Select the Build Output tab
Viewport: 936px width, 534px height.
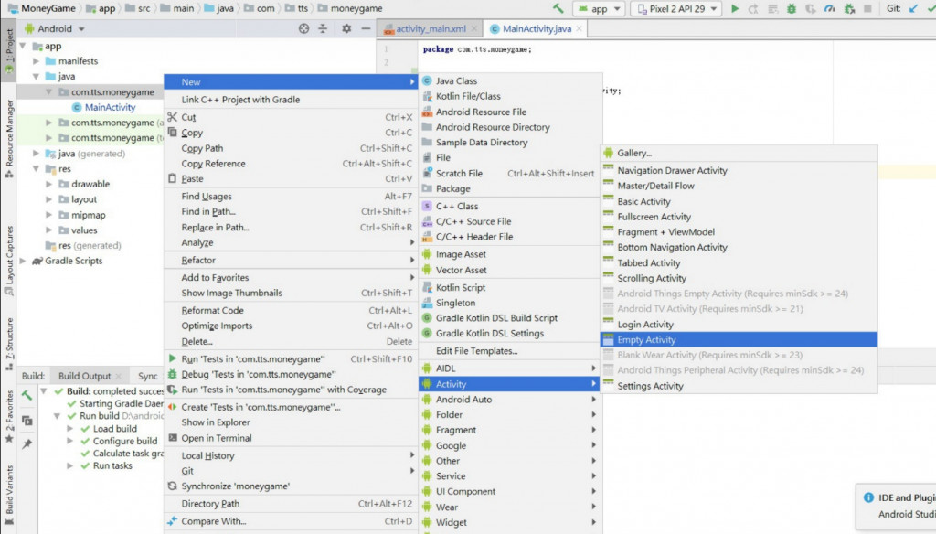pos(85,376)
